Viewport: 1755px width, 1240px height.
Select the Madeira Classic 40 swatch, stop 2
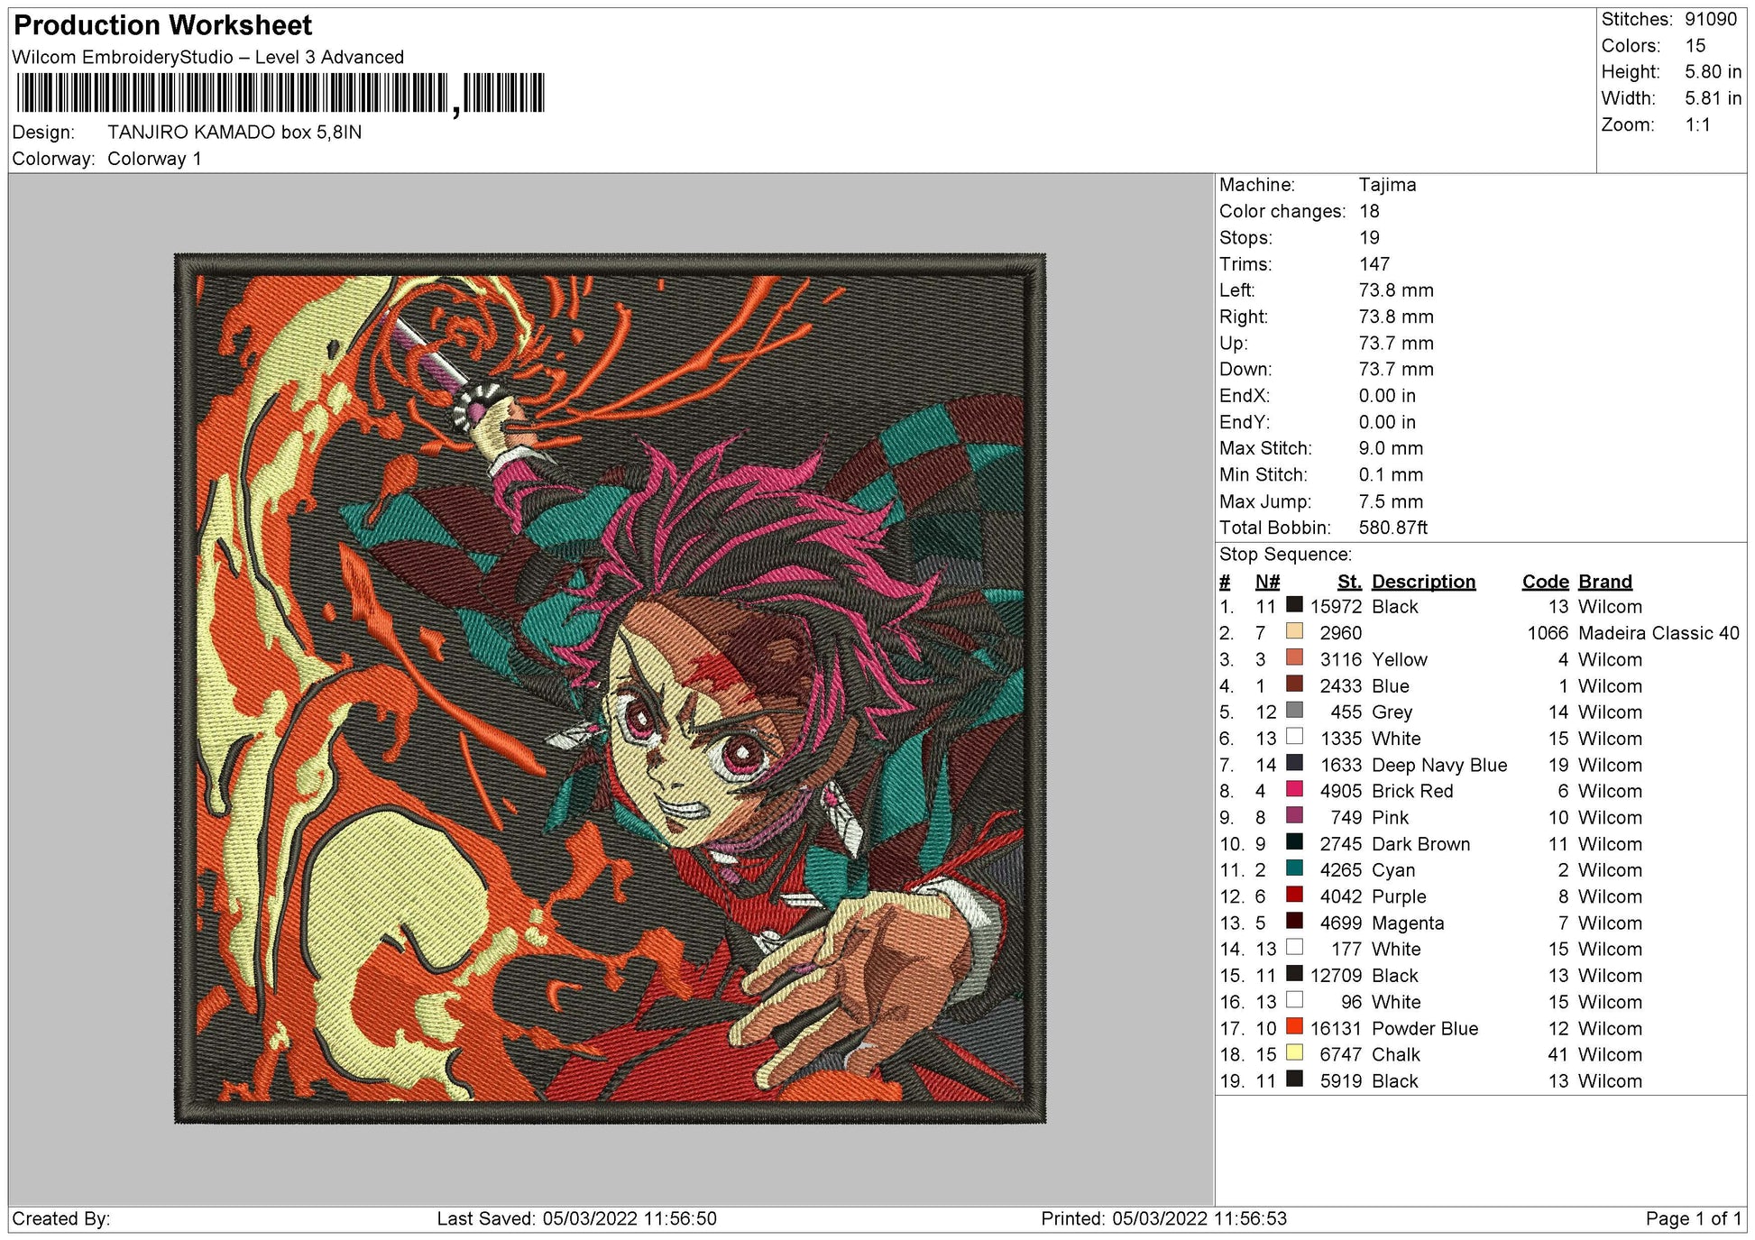(x=1294, y=632)
